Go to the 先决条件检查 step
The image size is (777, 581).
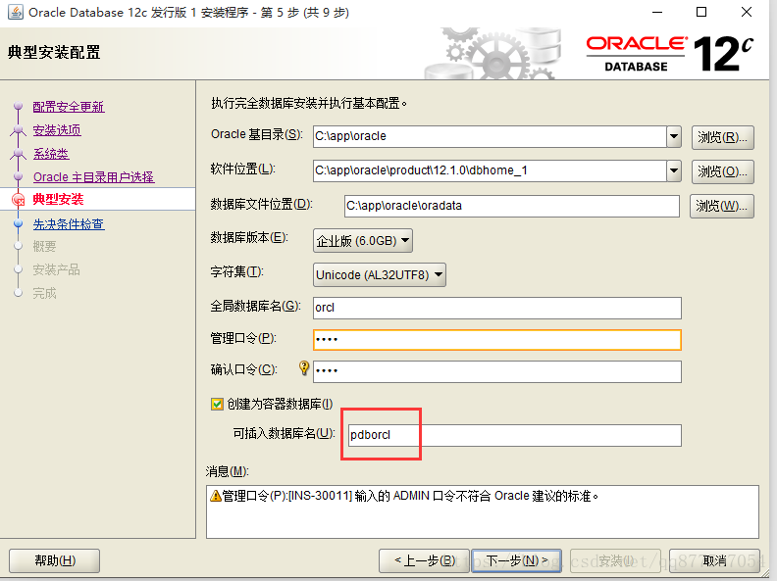[x=69, y=223]
